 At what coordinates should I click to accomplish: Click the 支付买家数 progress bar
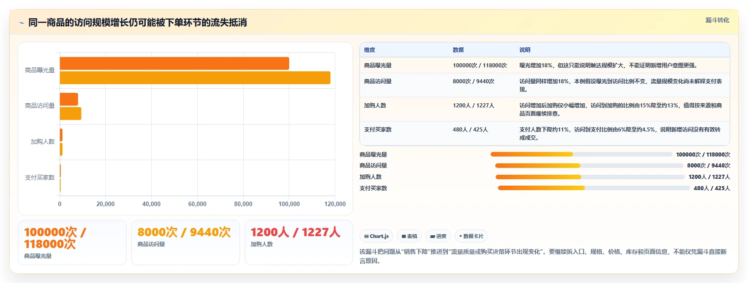tap(594, 188)
